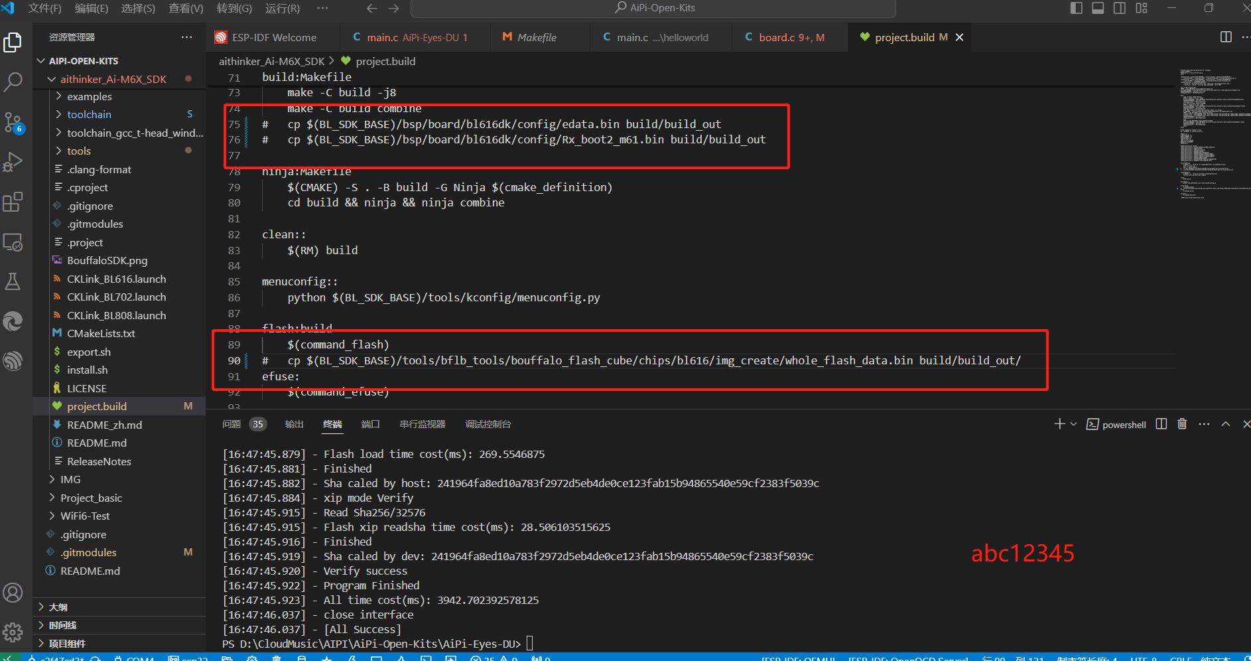Open Explorer panel more actions ellipsis

(x=187, y=37)
